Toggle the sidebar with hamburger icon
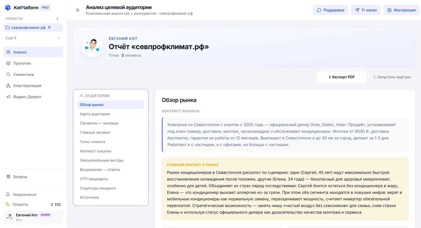Viewport: 421px width, 228px height. click(78, 10)
